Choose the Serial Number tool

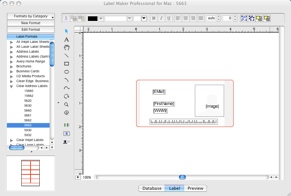[x=66, y=134]
